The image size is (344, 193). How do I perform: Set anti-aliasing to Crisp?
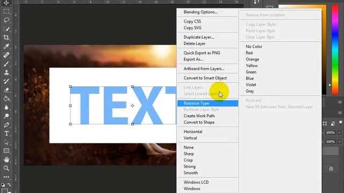[x=188, y=160]
